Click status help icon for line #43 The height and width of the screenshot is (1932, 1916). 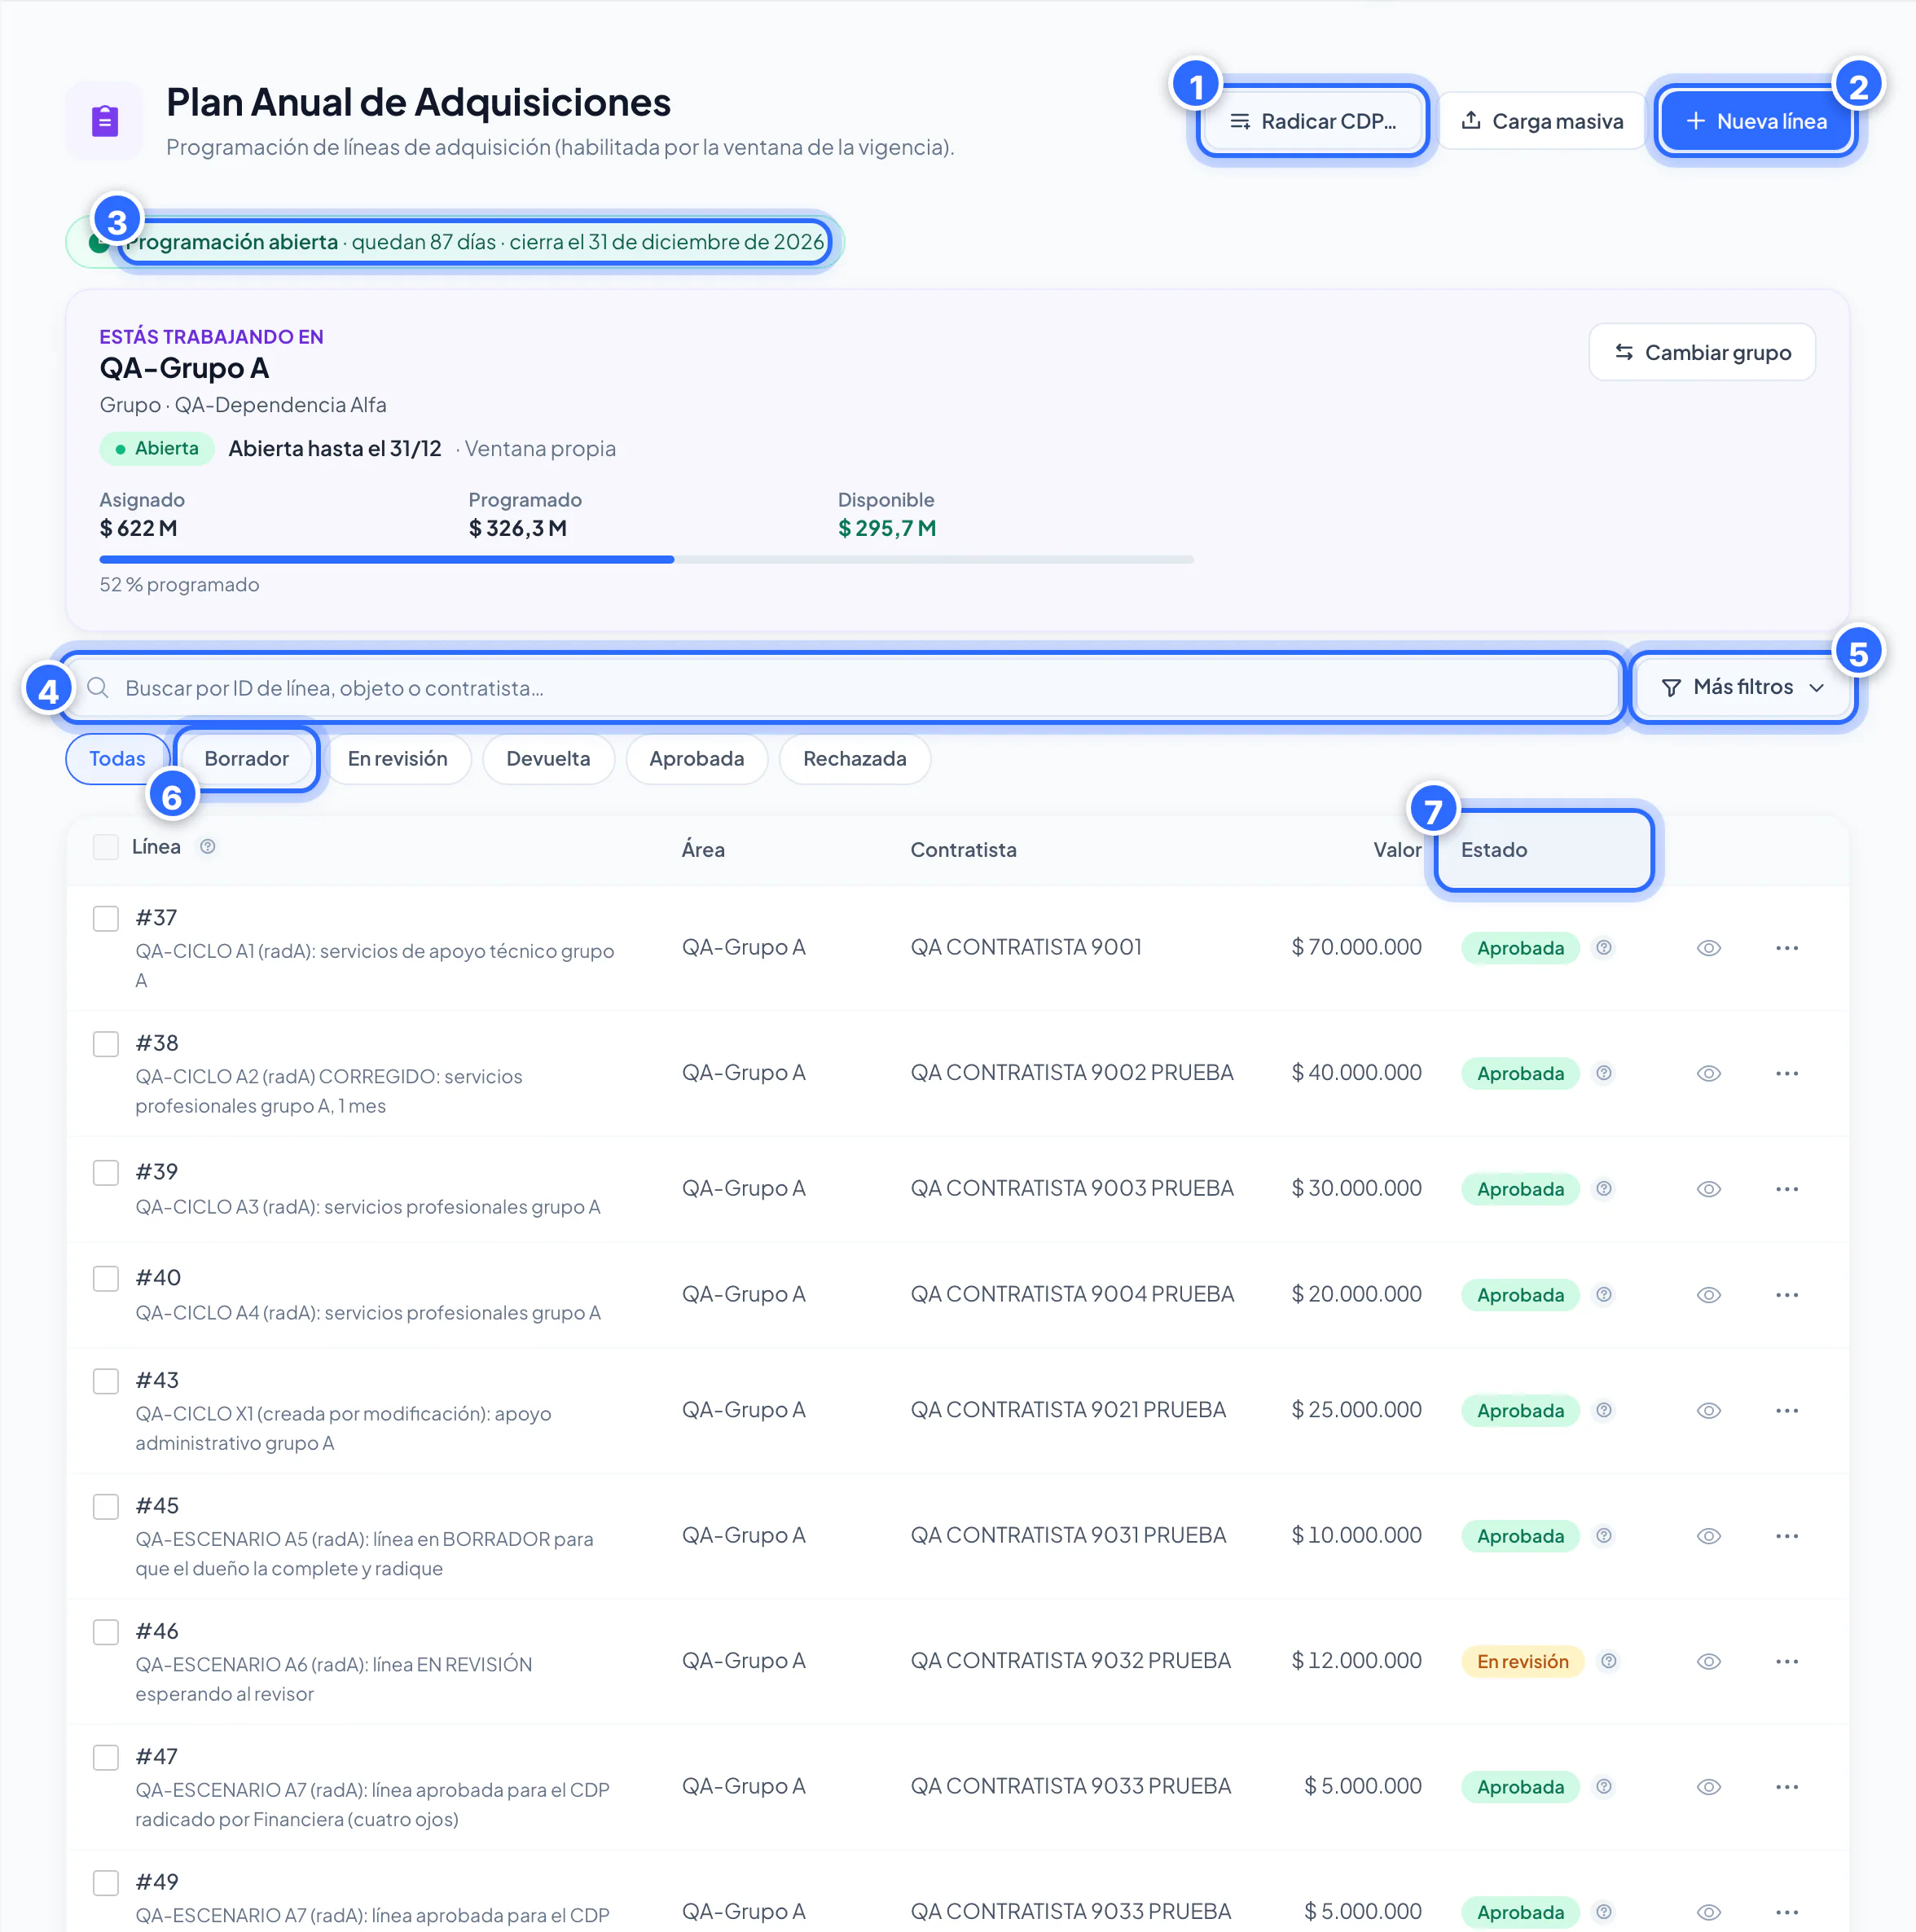[x=1603, y=1411]
